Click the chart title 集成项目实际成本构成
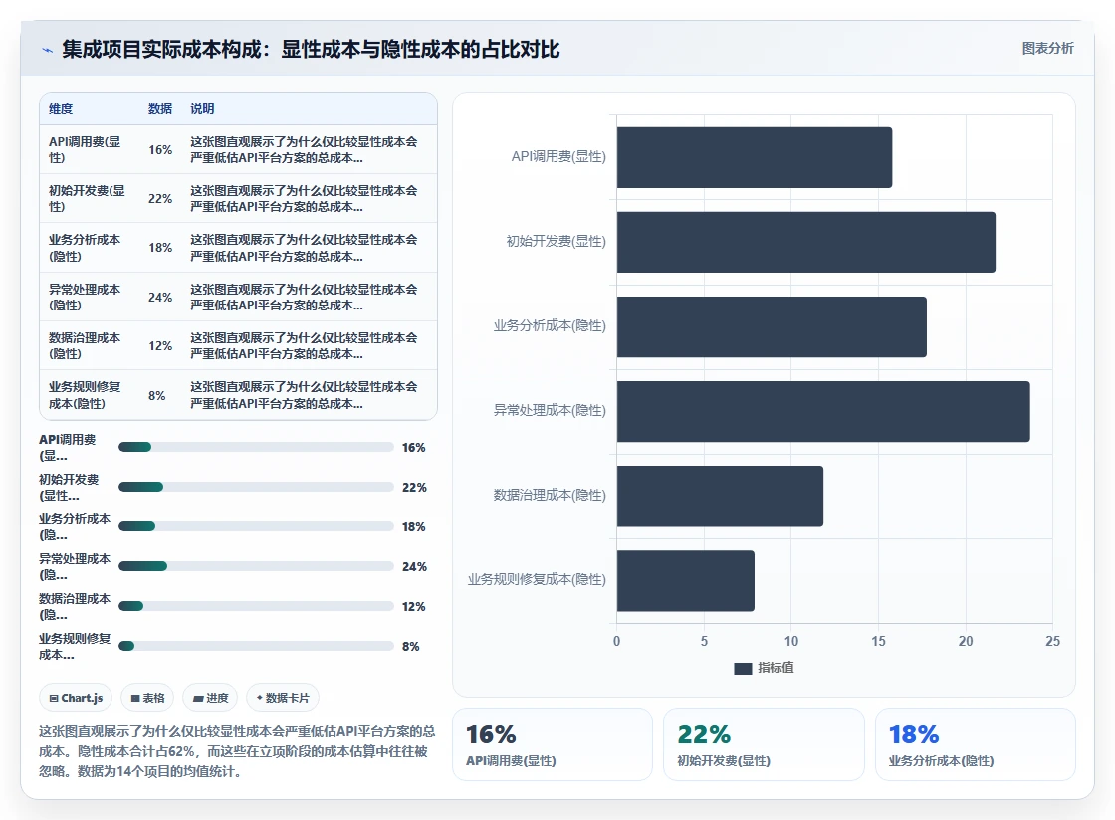The image size is (1115, 820). coord(311,49)
